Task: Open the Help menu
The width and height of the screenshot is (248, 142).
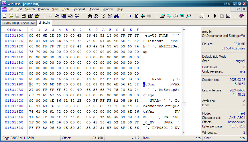Action: click(120, 9)
